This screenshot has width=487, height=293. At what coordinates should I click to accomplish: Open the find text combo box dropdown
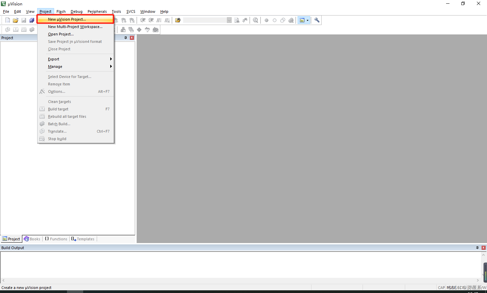[x=229, y=20]
